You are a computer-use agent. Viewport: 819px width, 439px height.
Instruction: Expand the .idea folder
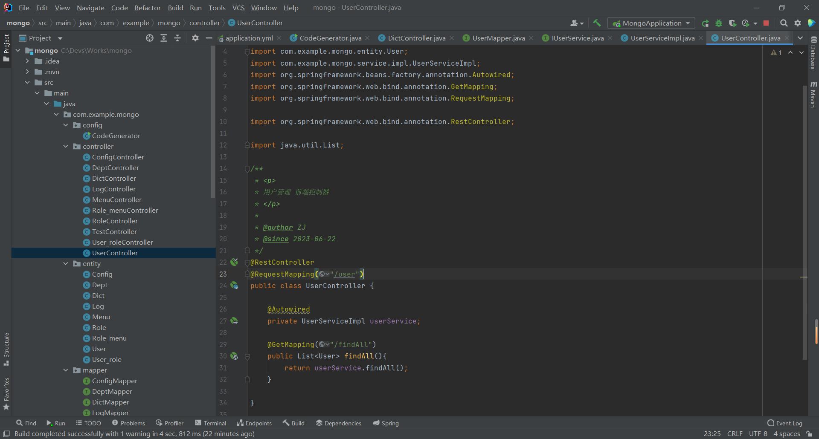[27, 61]
